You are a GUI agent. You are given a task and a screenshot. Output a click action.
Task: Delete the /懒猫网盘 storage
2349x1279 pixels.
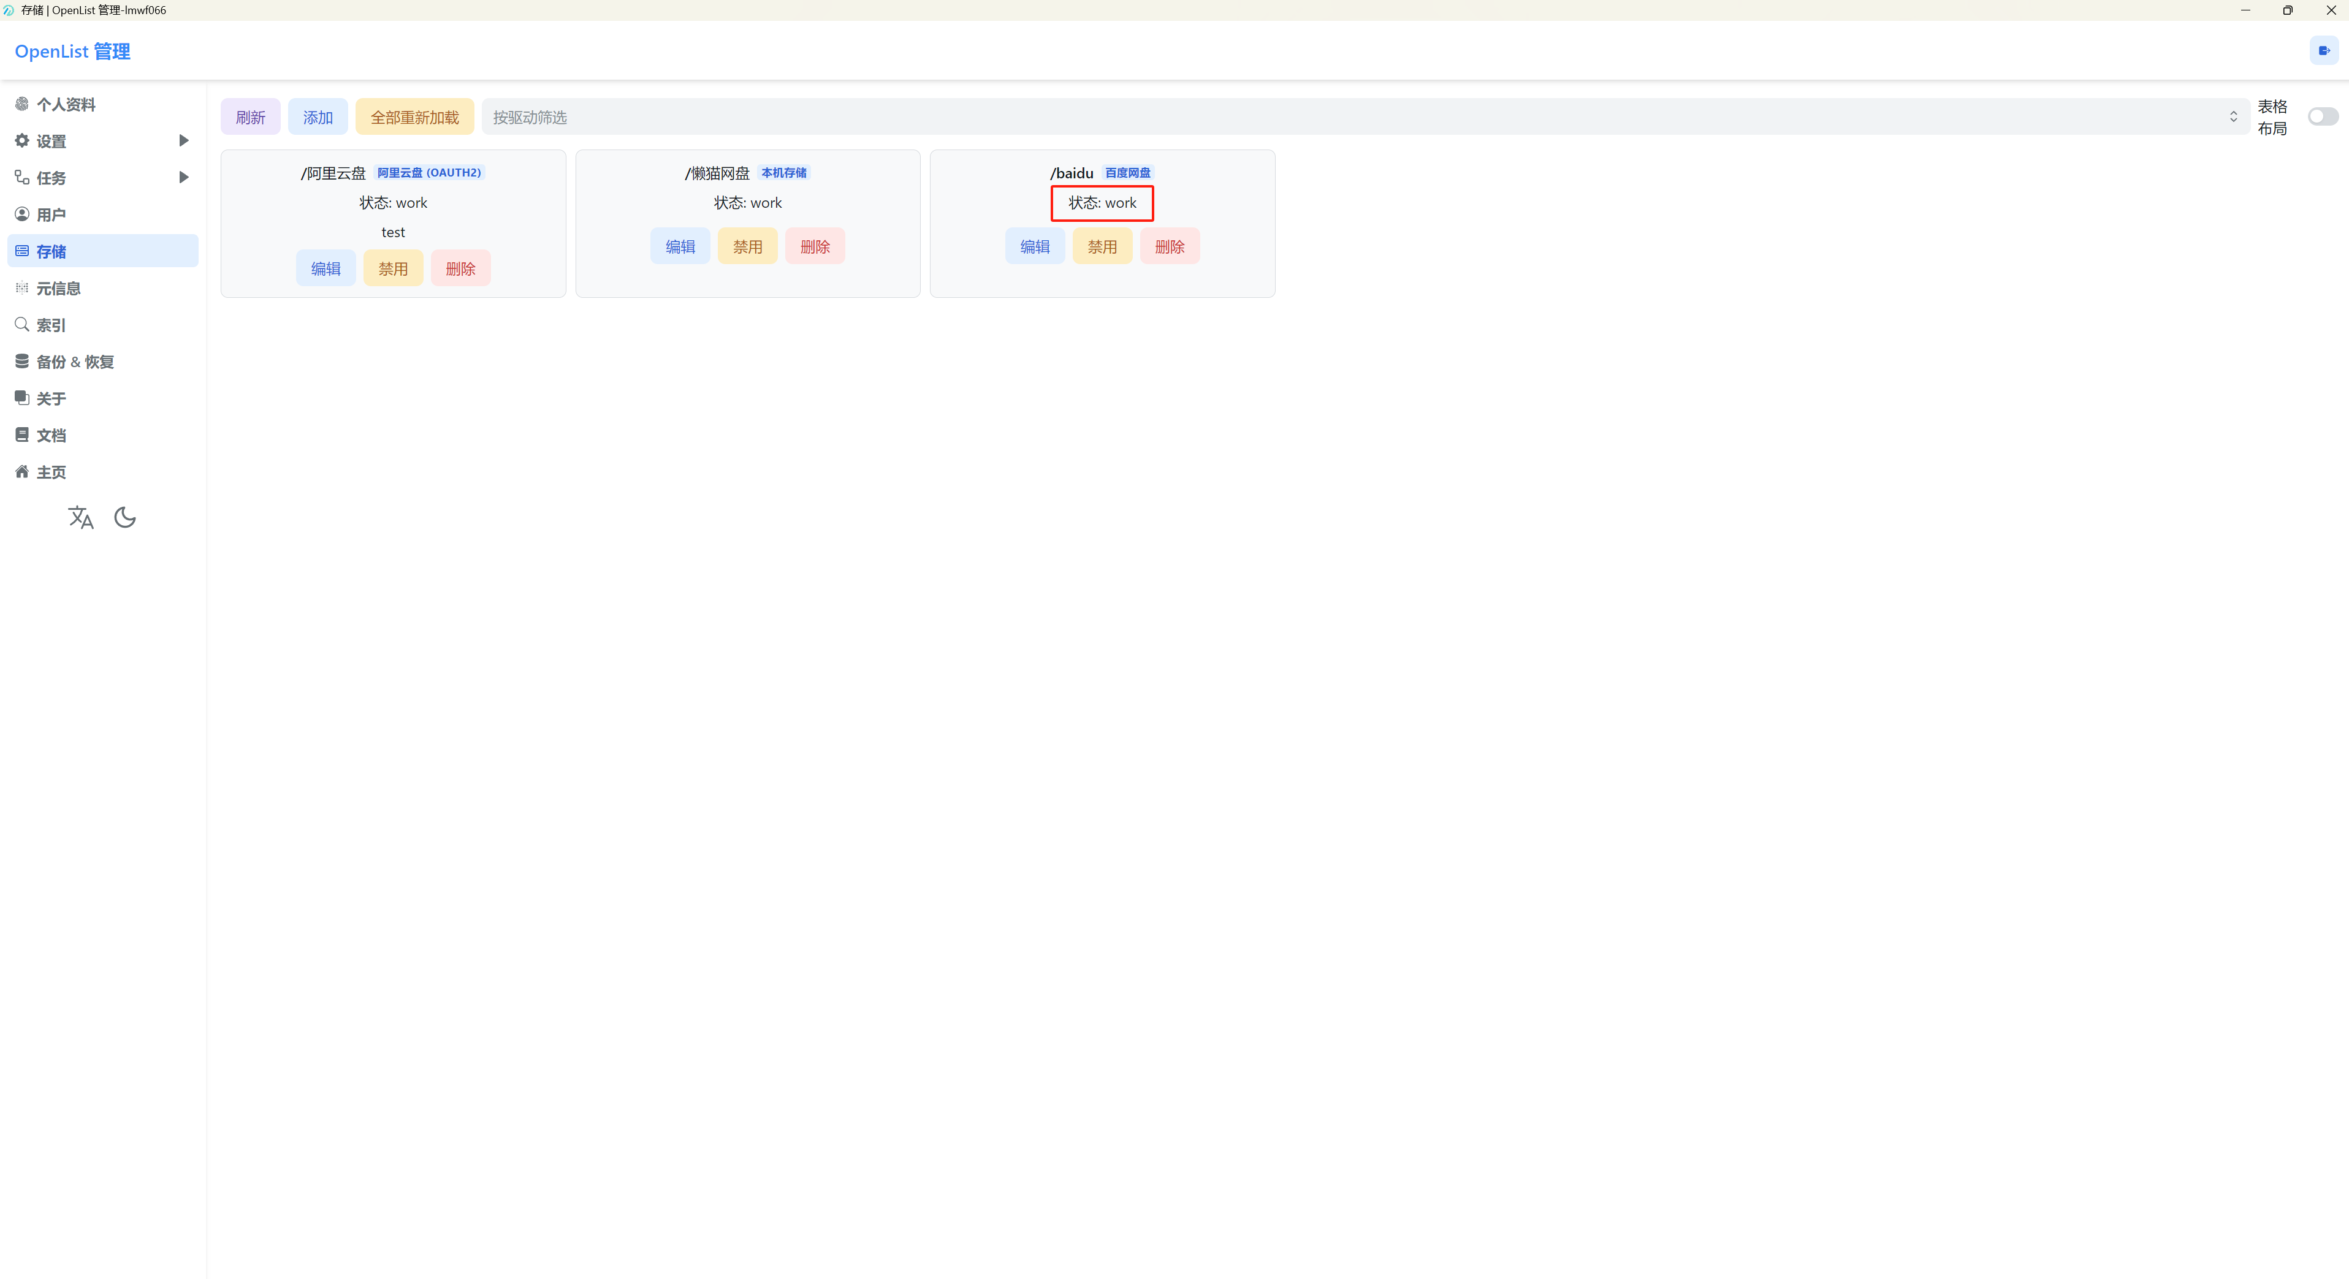coord(815,246)
